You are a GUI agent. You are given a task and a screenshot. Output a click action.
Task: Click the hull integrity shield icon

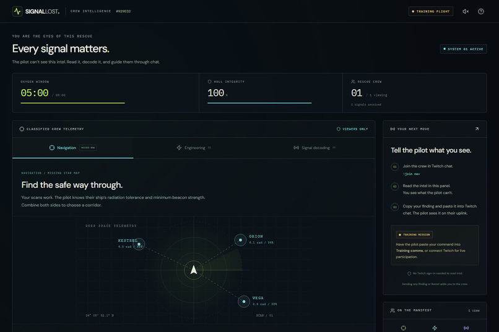(x=209, y=82)
